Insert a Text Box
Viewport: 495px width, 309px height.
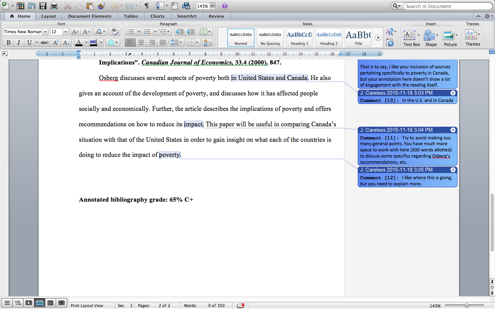pos(411,38)
